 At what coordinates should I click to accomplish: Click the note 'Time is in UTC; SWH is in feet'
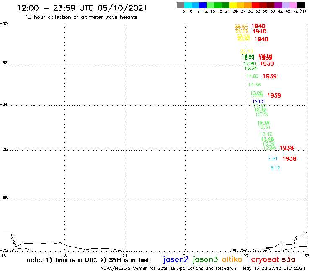[88, 260]
